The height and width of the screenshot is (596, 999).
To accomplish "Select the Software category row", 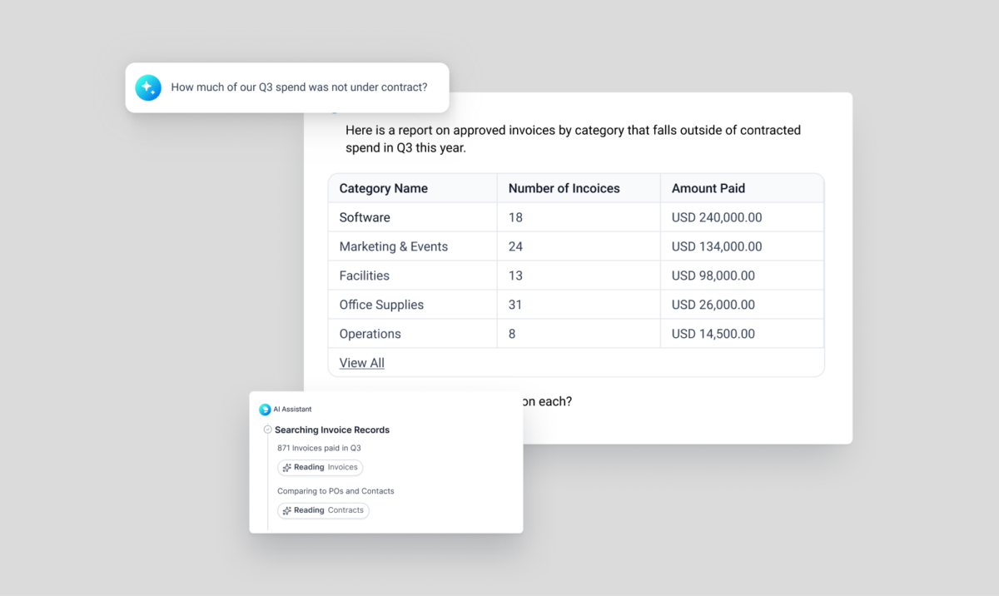I will click(x=365, y=217).
